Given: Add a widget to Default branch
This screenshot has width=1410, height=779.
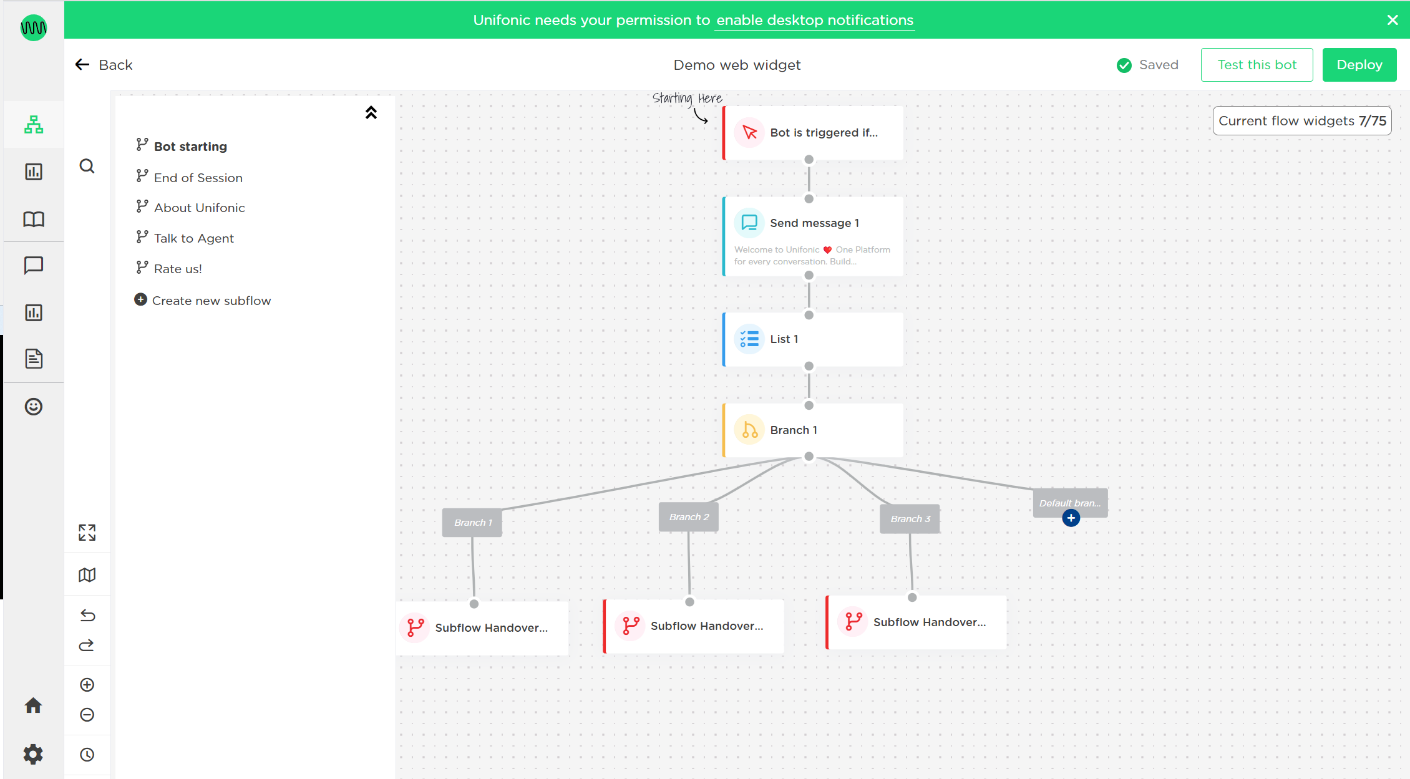Looking at the screenshot, I should click(1071, 518).
